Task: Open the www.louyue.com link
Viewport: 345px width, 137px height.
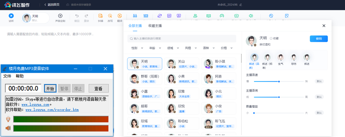Action: click(35, 105)
